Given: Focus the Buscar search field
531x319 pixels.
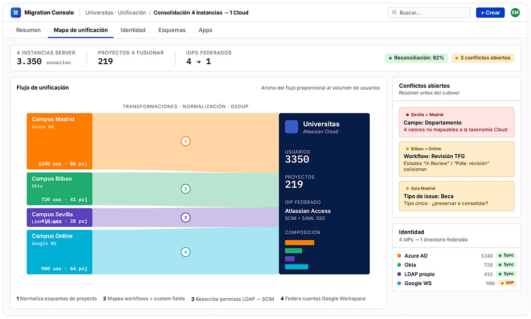Looking at the screenshot, I should (x=429, y=13).
